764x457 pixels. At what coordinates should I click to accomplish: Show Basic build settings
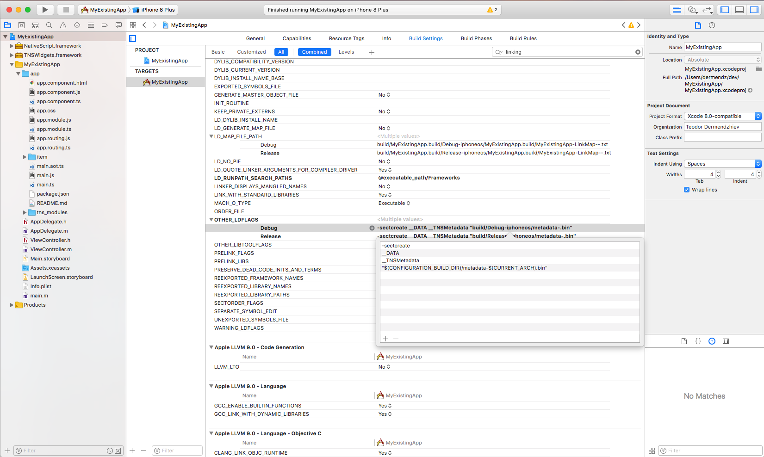pyautogui.click(x=218, y=52)
